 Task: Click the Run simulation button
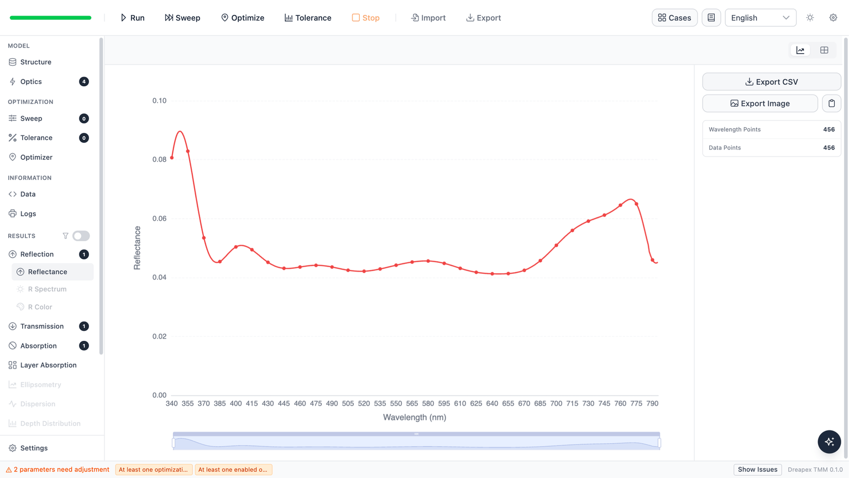[132, 18]
